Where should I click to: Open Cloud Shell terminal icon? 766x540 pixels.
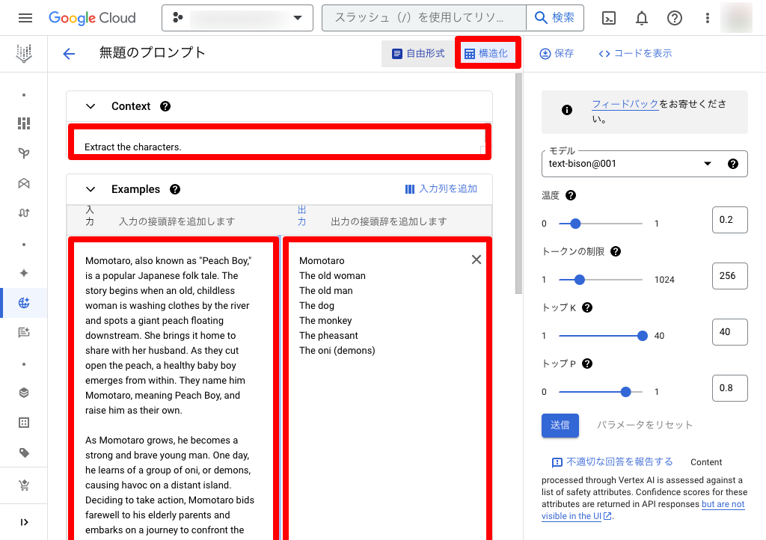[x=609, y=18]
